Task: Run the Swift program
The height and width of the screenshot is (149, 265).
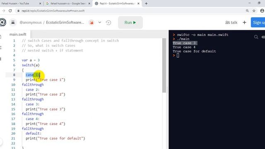Action: (x=130, y=22)
